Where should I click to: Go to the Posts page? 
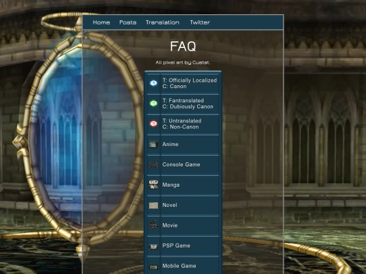(127, 22)
